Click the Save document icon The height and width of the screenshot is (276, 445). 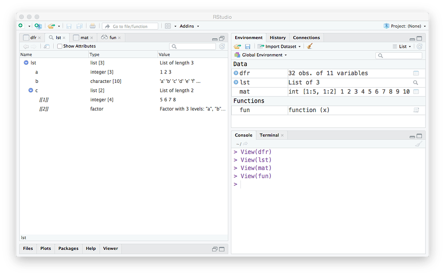pos(69,26)
